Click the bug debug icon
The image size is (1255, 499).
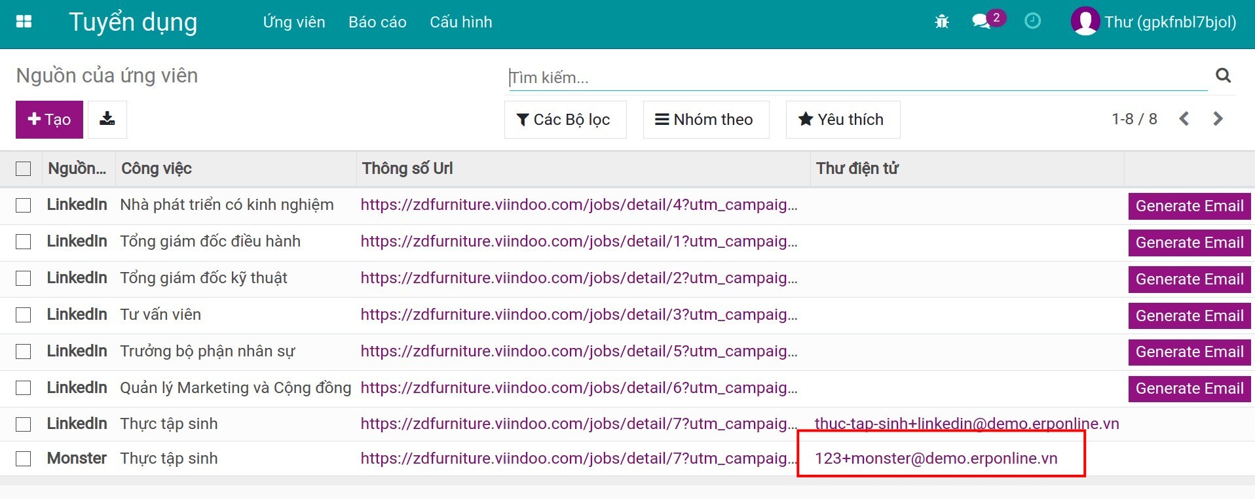coord(942,22)
